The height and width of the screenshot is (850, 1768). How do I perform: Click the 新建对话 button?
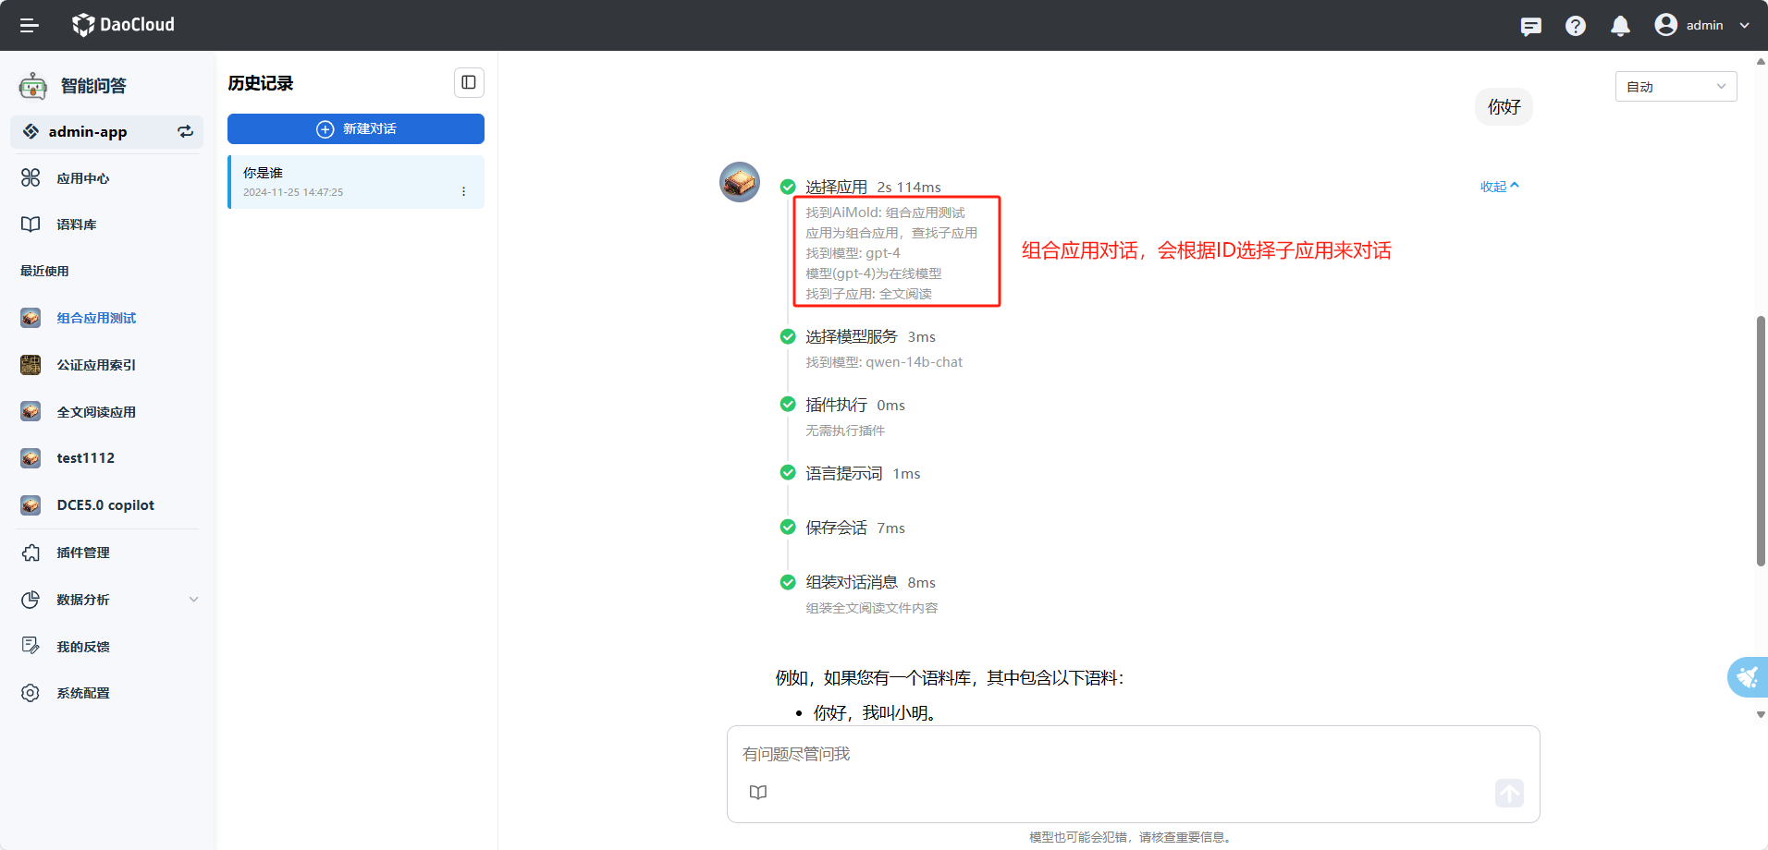pos(356,129)
